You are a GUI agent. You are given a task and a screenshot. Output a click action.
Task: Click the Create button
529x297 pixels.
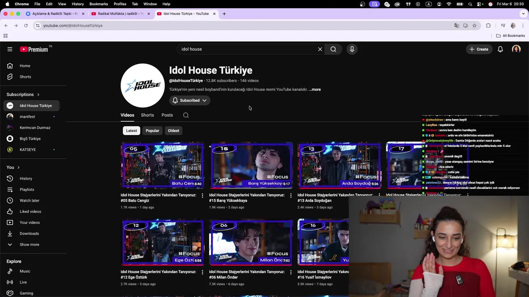pos(479,49)
